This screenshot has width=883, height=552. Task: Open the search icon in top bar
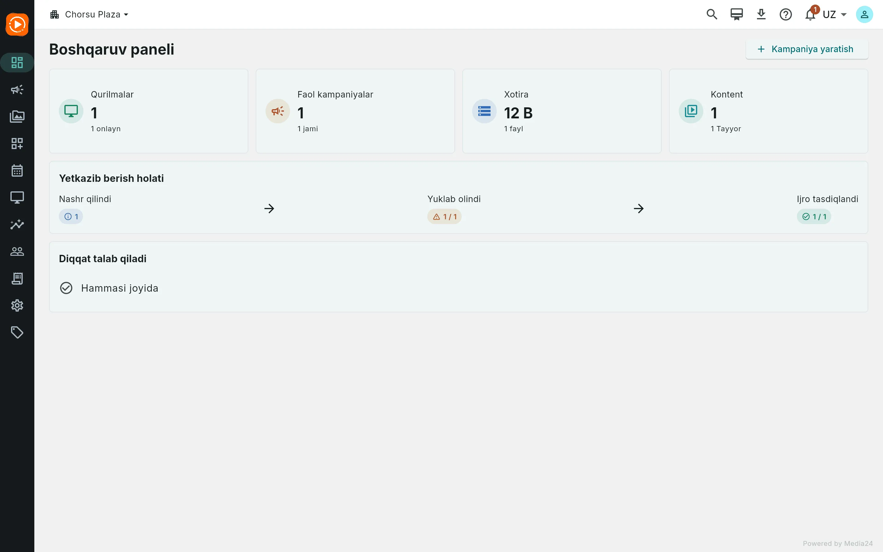[712, 15]
